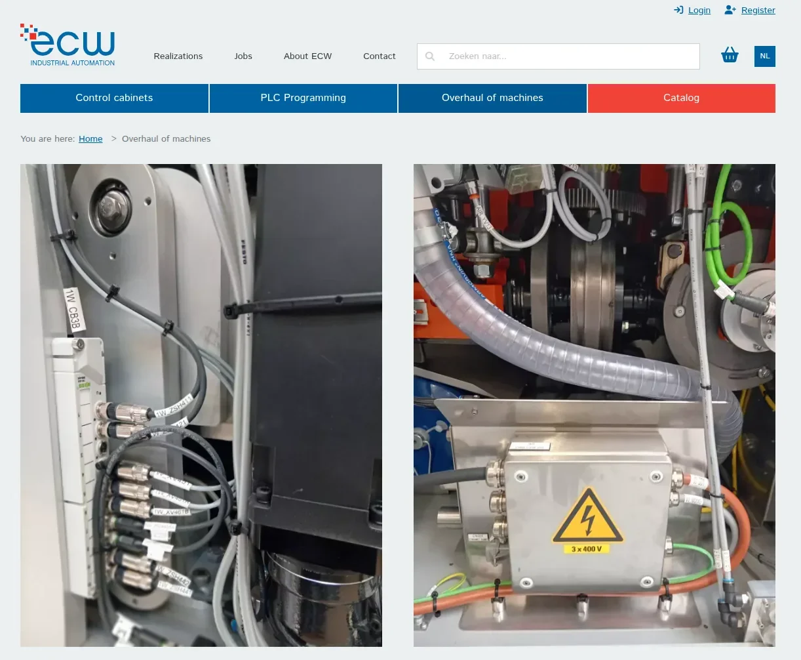Click the search magnifier icon

pyautogui.click(x=430, y=56)
